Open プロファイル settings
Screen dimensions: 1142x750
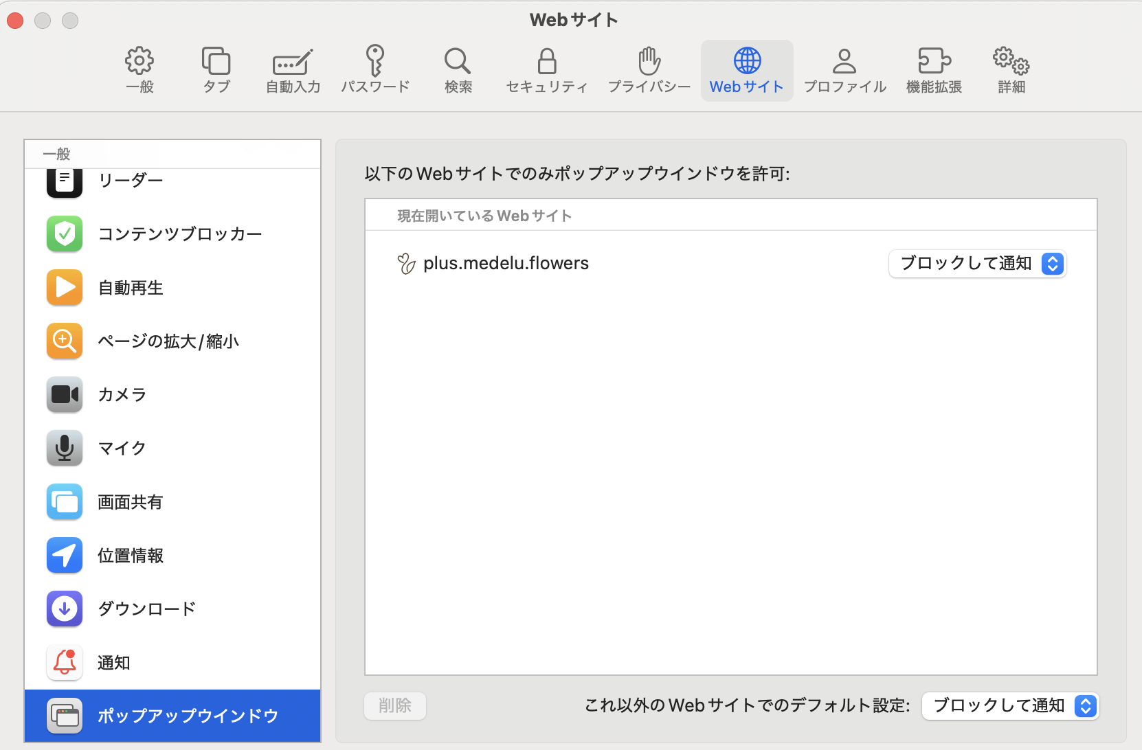(x=844, y=69)
